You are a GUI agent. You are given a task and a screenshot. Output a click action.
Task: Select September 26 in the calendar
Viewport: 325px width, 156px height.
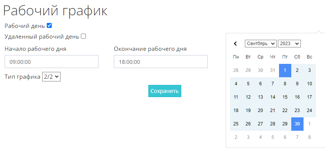[x=248, y=124]
